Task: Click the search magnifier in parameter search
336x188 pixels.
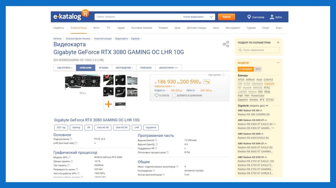Action: click(241, 50)
